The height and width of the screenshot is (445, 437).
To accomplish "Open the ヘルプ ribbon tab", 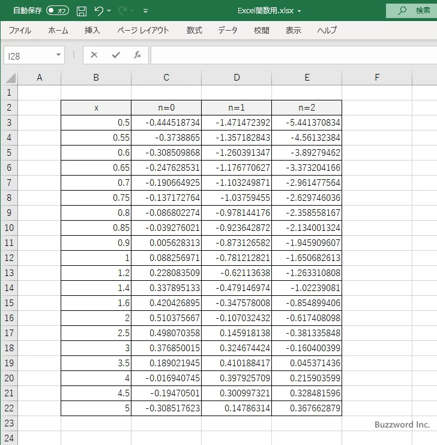I will click(x=327, y=30).
